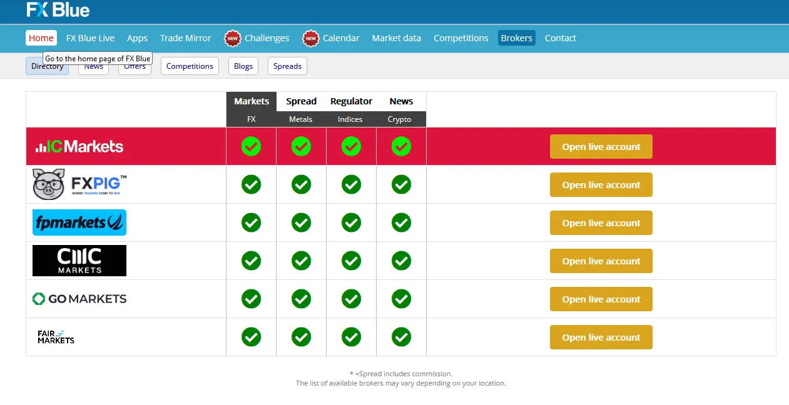Open the Market data menu

click(396, 38)
